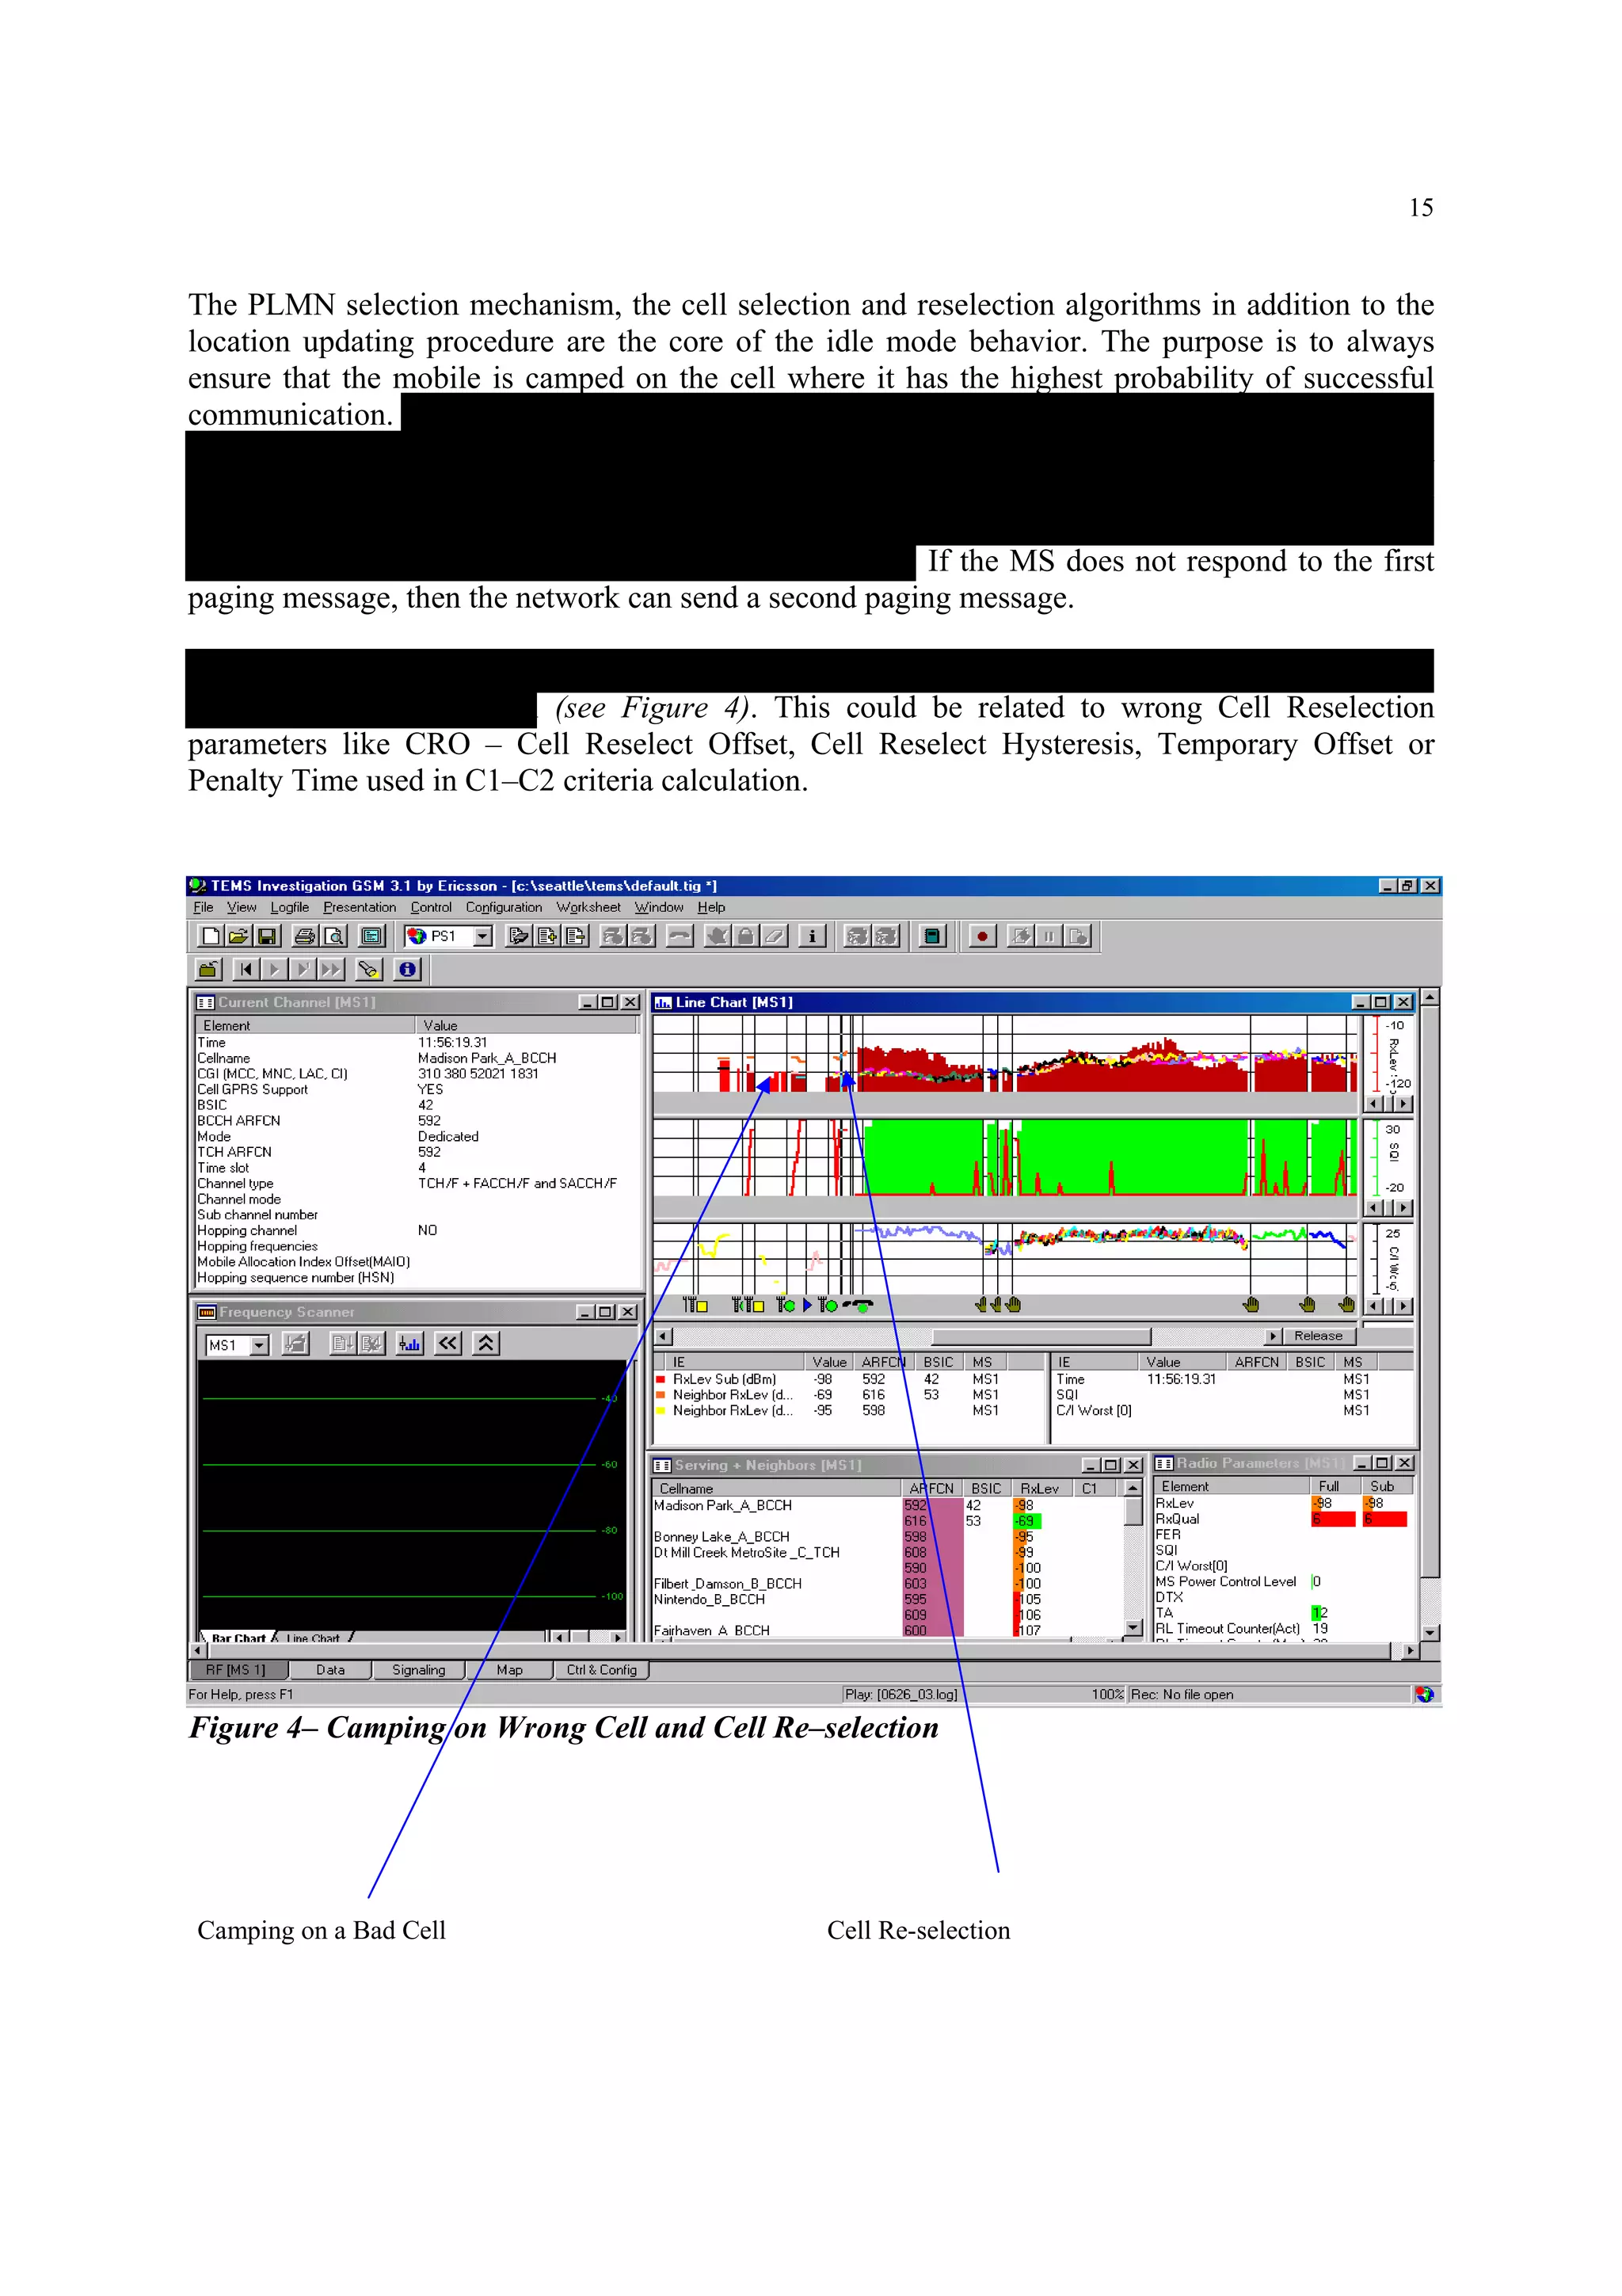
Task: Open the View menu
Action: (x=241, y=907)
